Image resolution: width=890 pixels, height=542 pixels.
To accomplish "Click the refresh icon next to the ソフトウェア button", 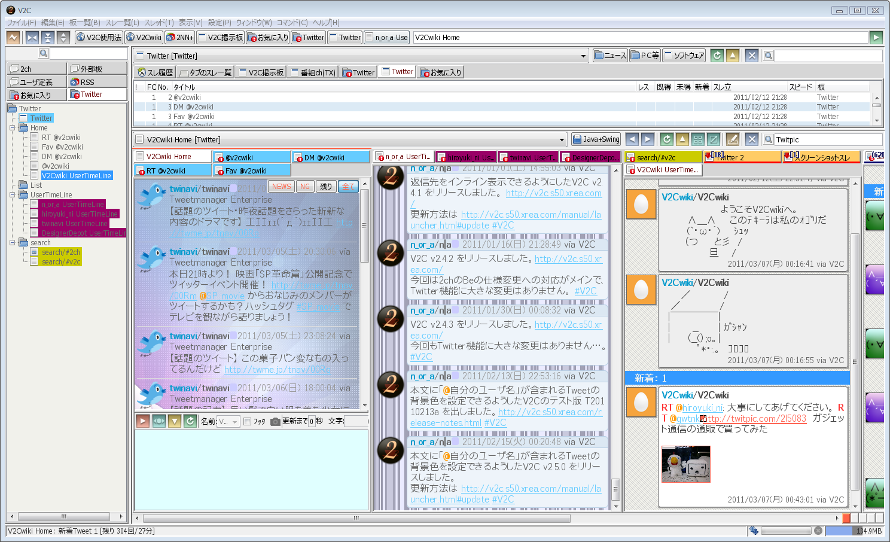I will [717, 56].
